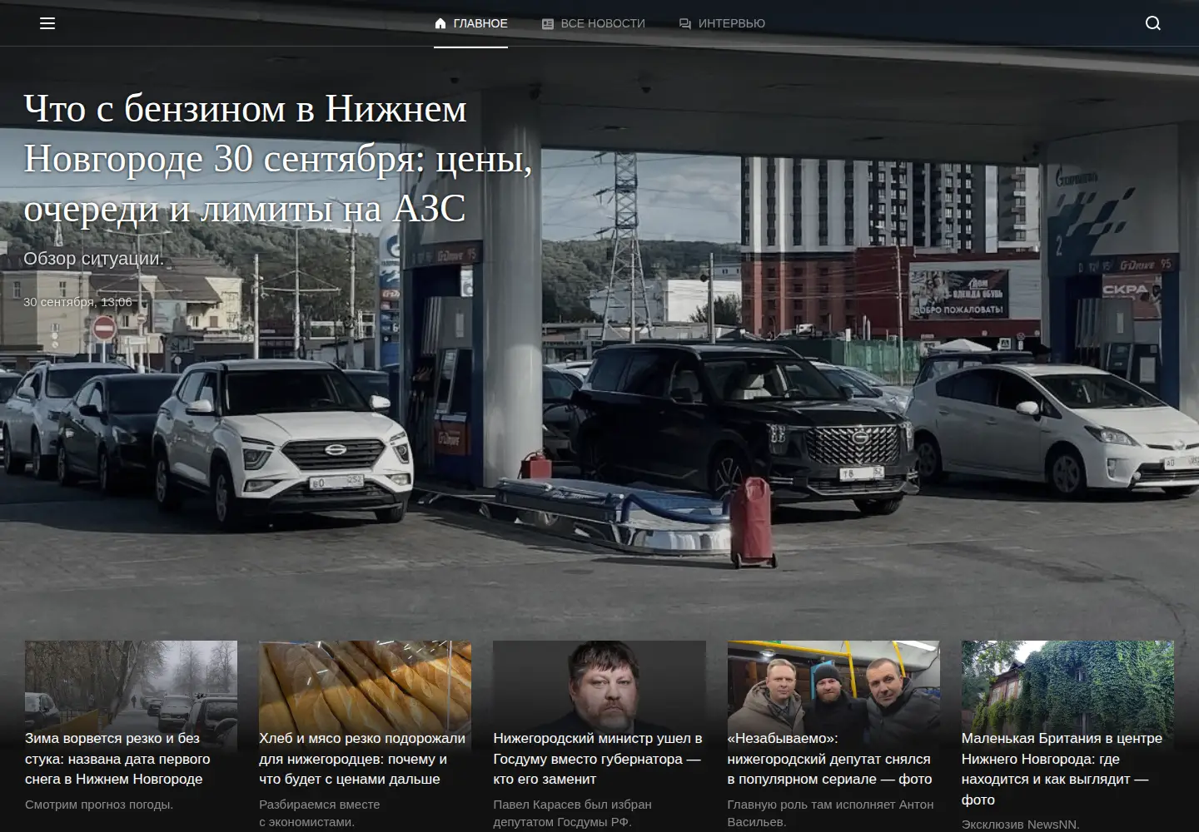The image size is (1199, 832).
Task: Click the date 30 сентября, 13:06
Action: 77,301
